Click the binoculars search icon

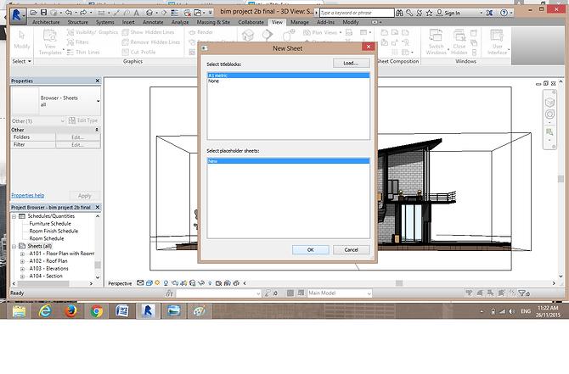point(399,13)
